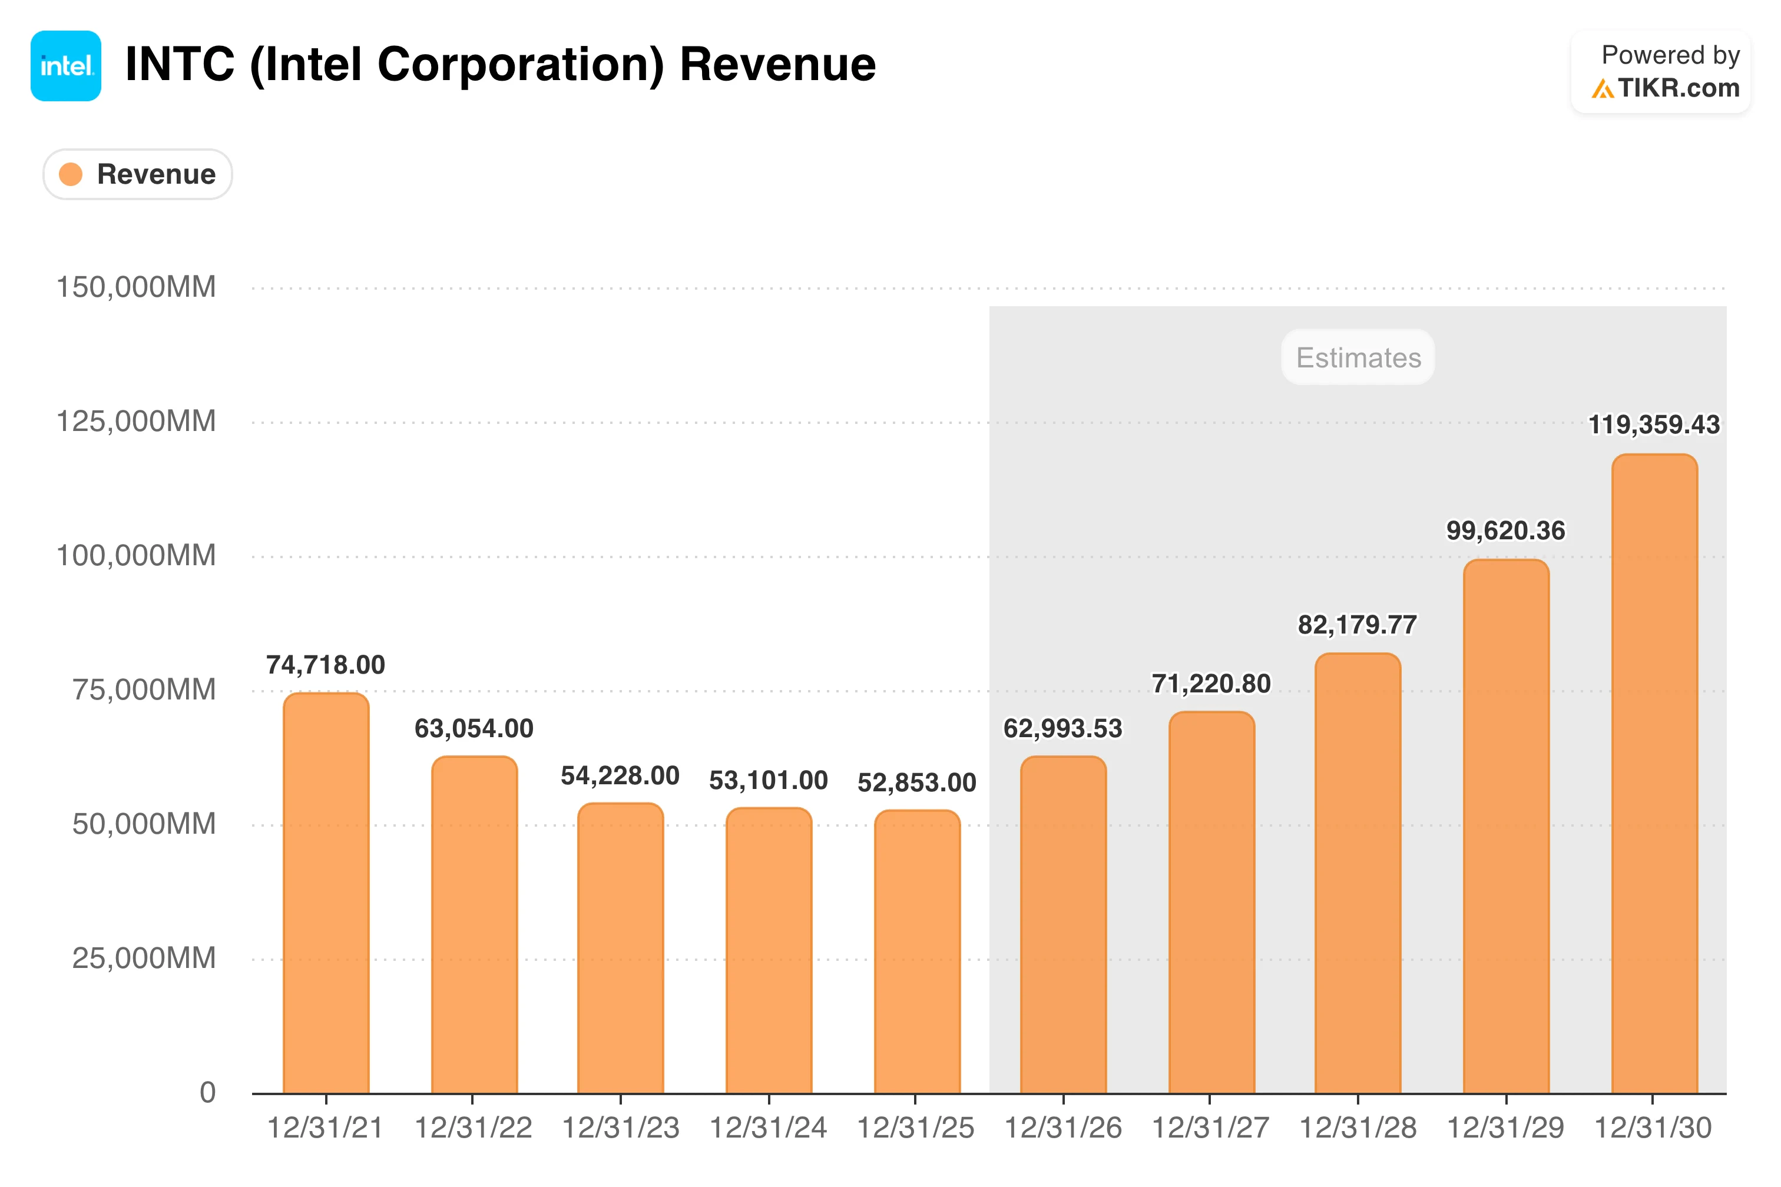Select the 12/31/21 revenue bar

(x=326, y=893)
